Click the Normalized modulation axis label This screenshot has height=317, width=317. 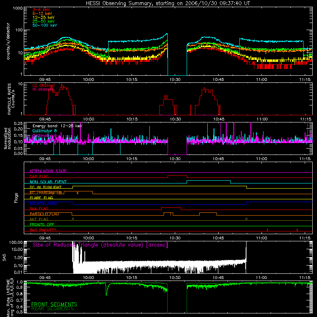point(8,138)
